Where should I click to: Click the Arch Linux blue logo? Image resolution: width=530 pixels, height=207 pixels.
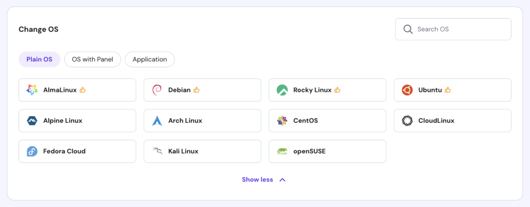[157, 121]
